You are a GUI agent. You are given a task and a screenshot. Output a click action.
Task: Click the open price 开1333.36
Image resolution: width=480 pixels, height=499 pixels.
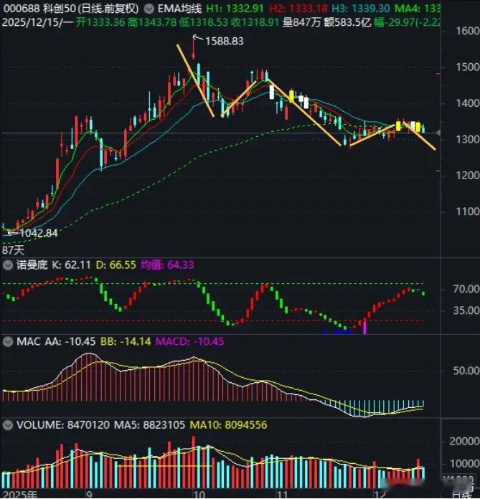[x=100, y=22]
